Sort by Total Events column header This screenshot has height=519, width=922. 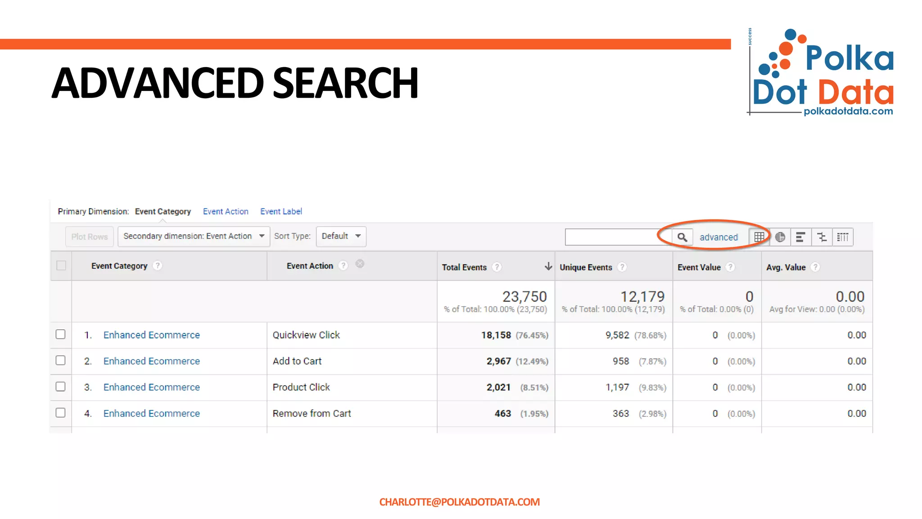(464, 267)
